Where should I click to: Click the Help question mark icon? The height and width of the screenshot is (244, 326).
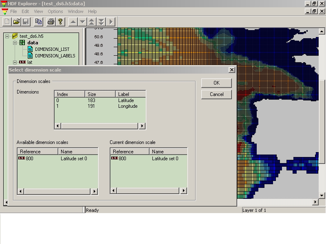click(x=60, y=22)
